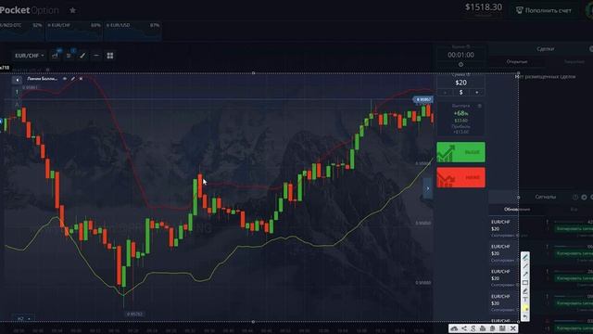Click the Lightshot share icon
The image size is (593, 334).
[464, 328]
